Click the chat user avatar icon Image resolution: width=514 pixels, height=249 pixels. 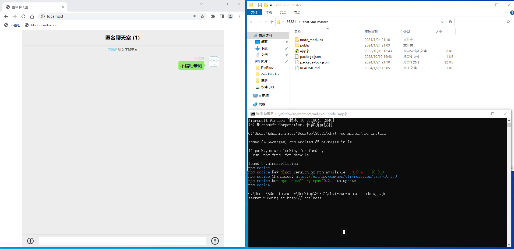[x=214, y=62]
